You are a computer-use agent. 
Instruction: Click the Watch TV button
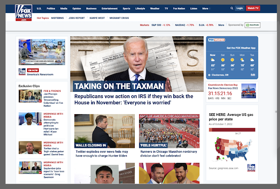253,8
